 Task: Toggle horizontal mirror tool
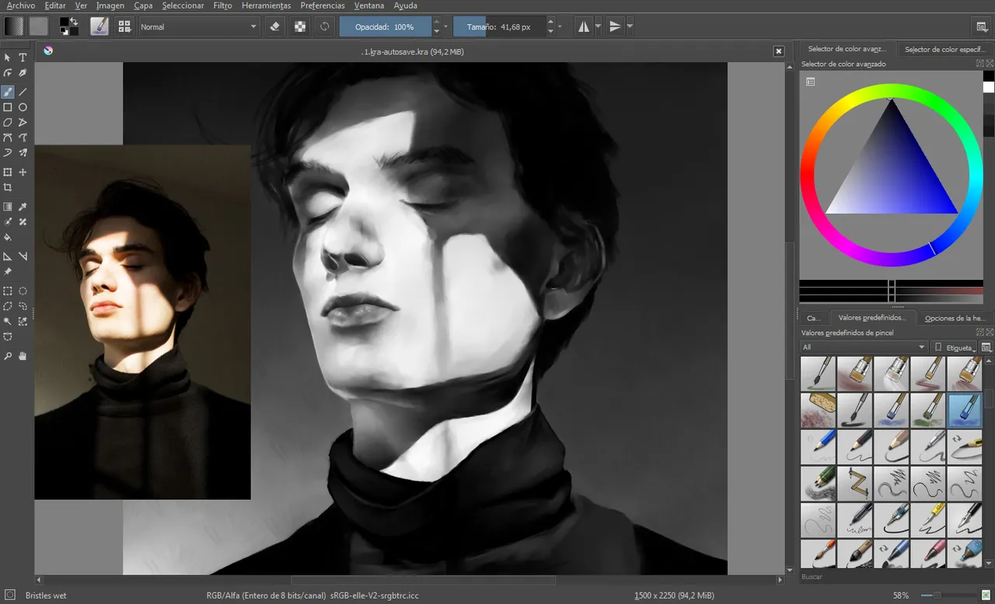coord(584,26)
